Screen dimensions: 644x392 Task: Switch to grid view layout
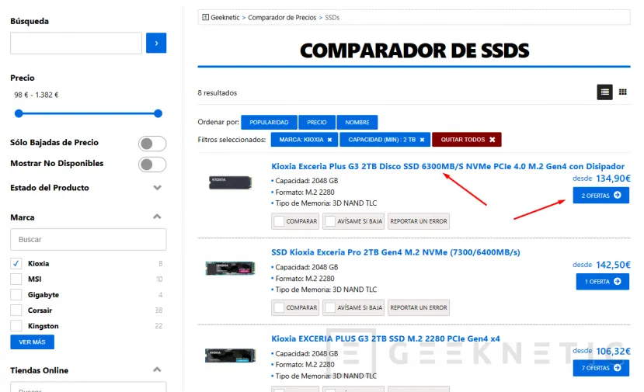click(x=623, y=92)
